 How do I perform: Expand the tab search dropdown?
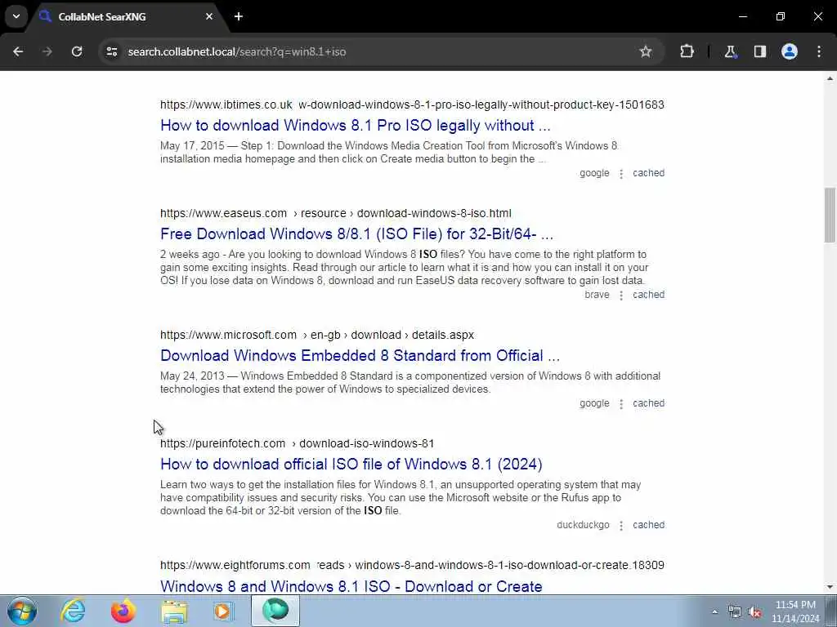[16, 16]
